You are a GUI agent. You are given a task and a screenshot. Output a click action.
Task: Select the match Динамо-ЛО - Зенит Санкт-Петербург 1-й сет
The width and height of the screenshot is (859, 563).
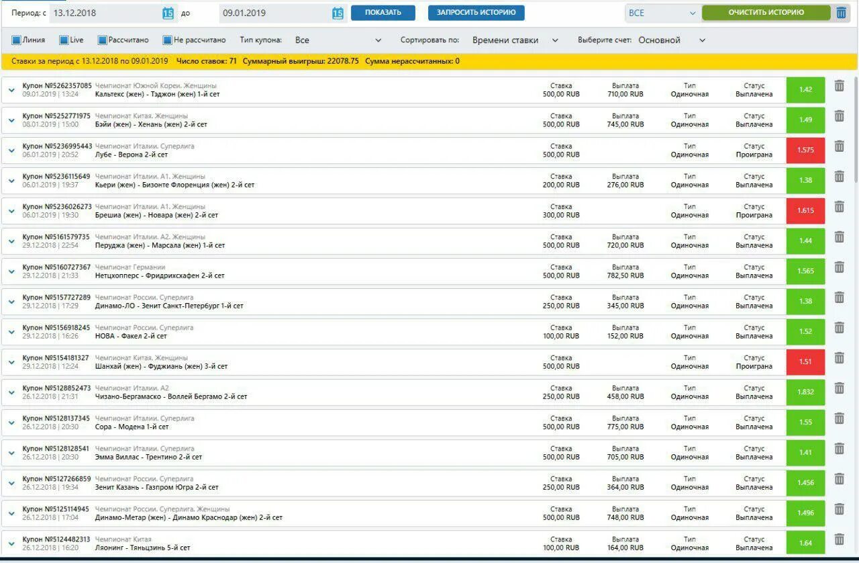(169, 306)
